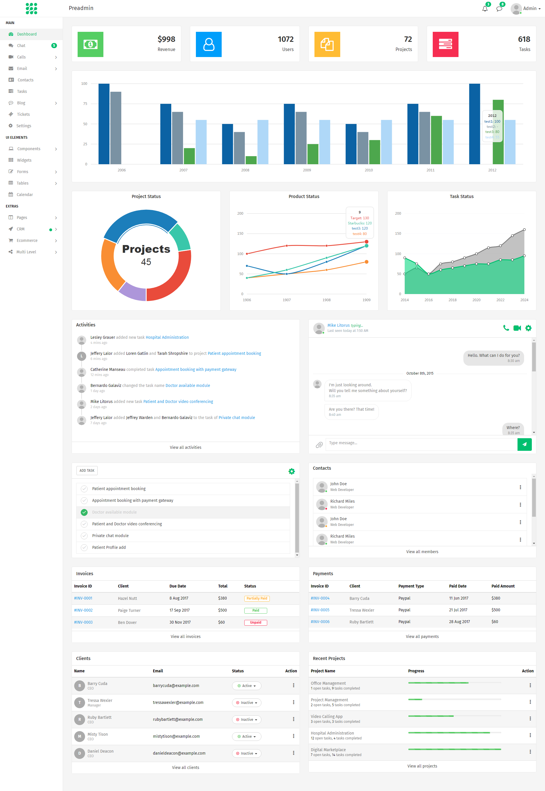Screen dimensions: 545x791
Task: Start a video call in chat
Action: pyautogui.click(x=517, y=328)
